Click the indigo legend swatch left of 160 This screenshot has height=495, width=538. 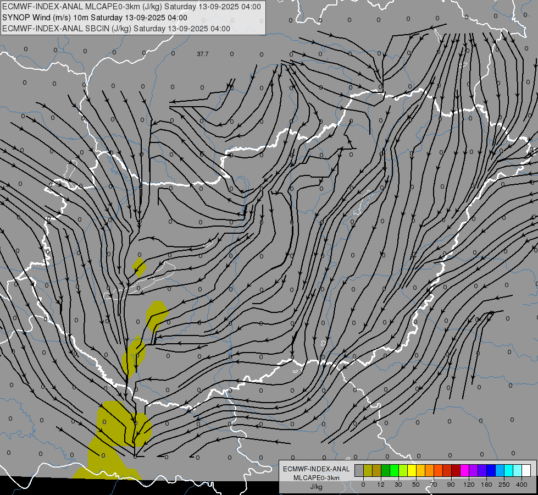[482, 470]
